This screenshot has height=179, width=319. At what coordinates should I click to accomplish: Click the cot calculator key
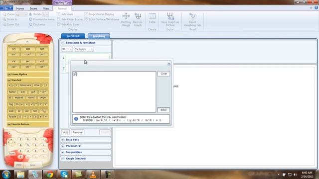[x=42, y=61]
